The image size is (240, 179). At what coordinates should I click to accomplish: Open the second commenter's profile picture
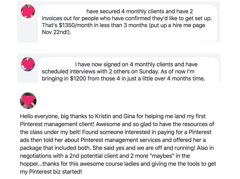28,64
